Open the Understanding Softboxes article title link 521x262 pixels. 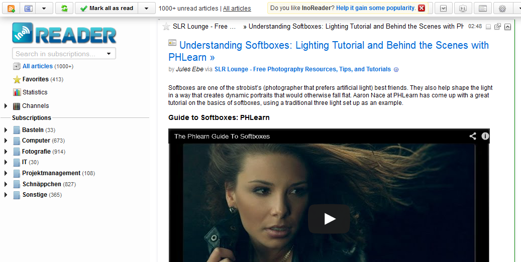click(x=329, y=51)
